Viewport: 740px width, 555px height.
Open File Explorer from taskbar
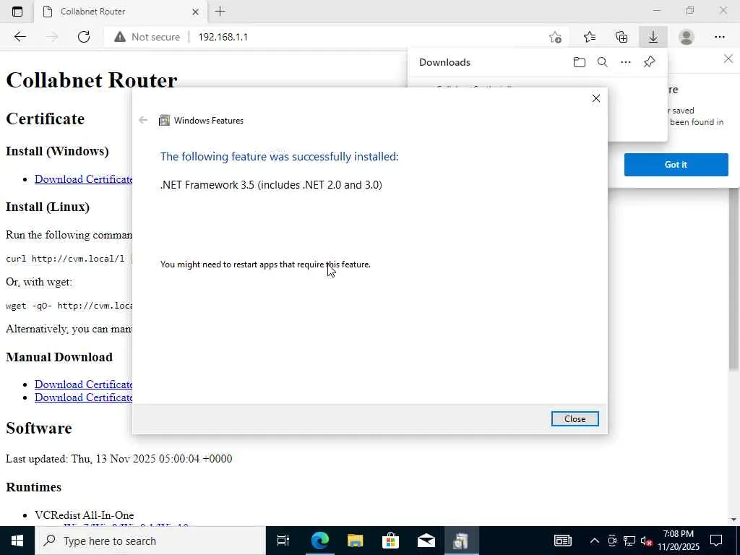click(355, 541)
